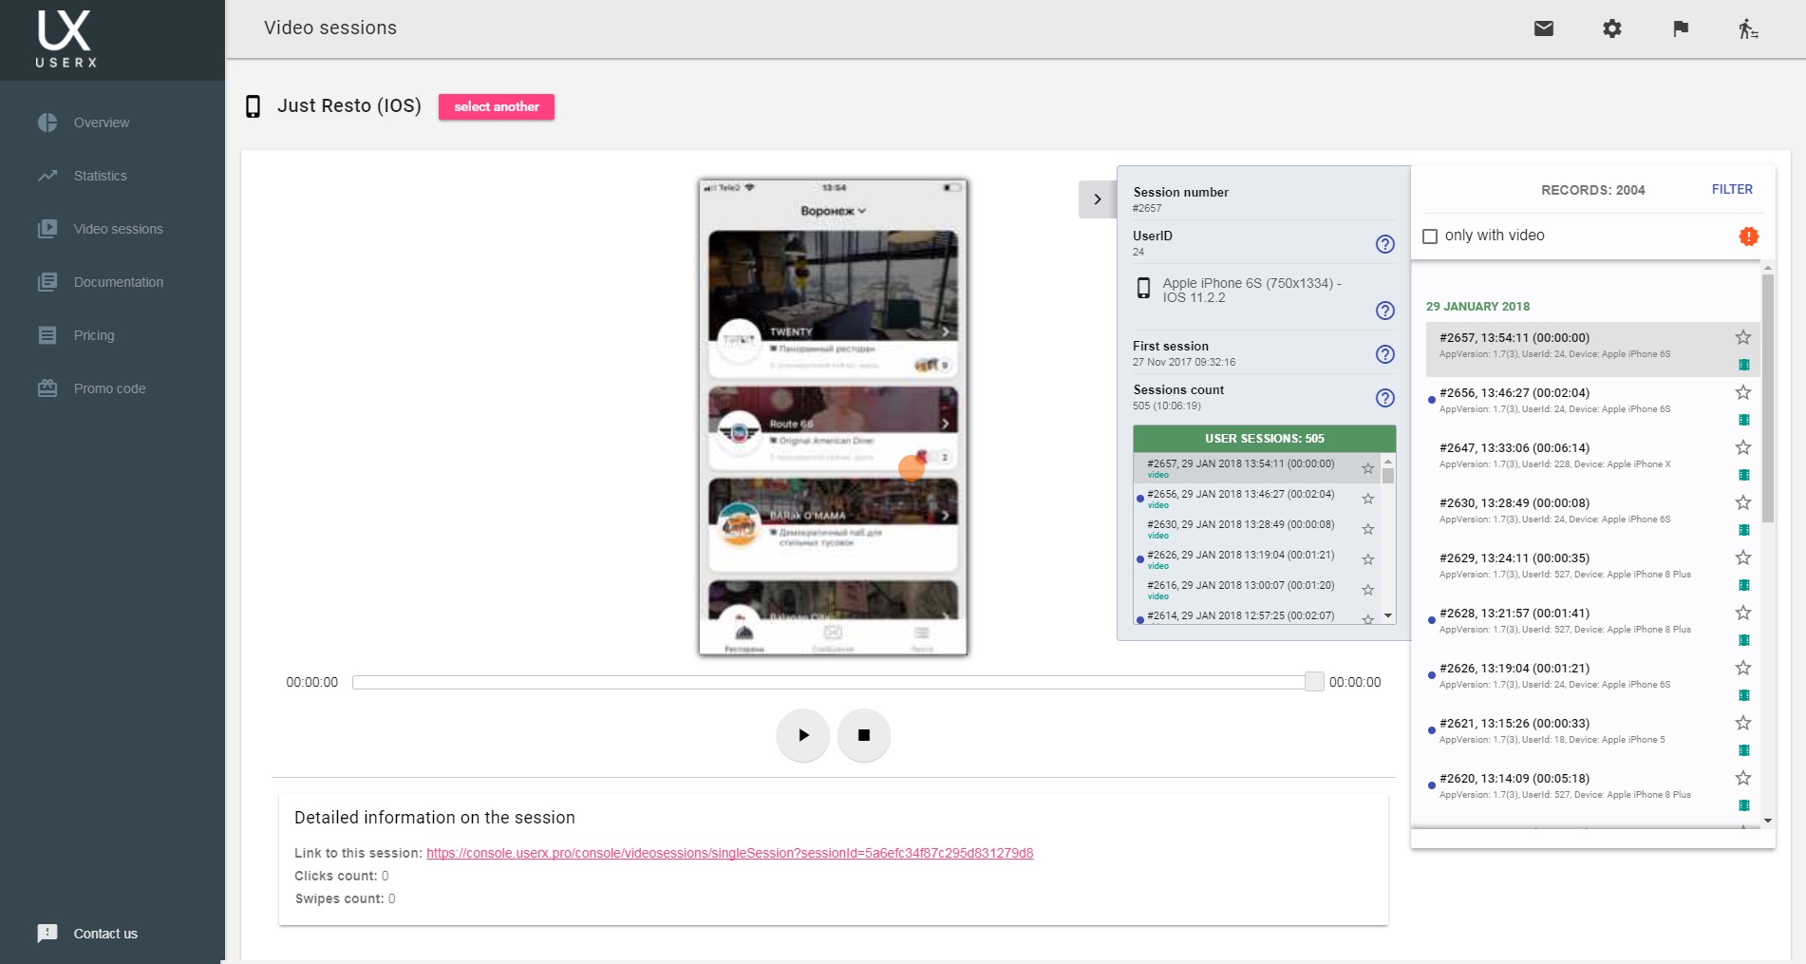Screen dimensions: 1806x964
Task: Click the timeline slider handle
Action: [x=1314, y=681]
